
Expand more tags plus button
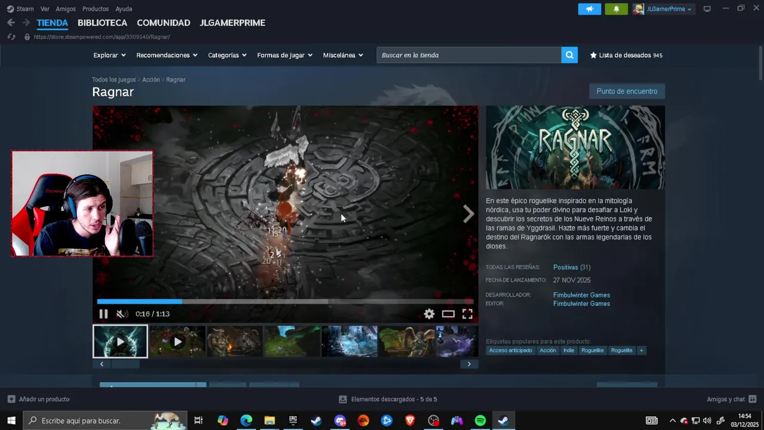(x=642, y=351)
